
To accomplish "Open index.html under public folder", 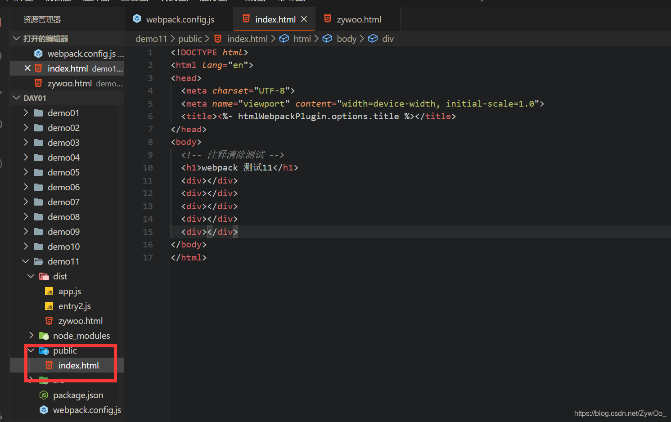I will click(x=78, y=365).
